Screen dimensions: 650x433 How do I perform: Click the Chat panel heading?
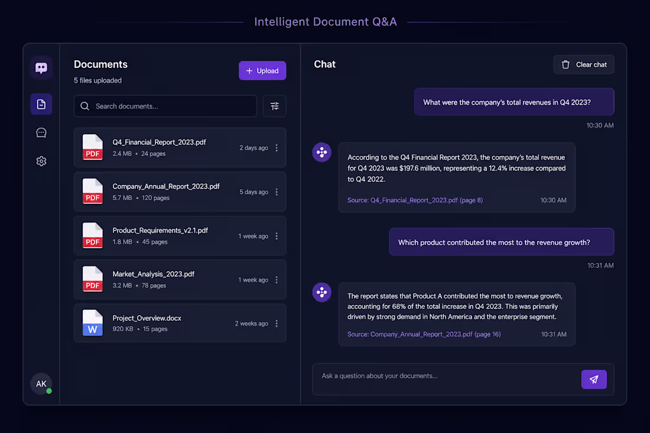(324, 64)
